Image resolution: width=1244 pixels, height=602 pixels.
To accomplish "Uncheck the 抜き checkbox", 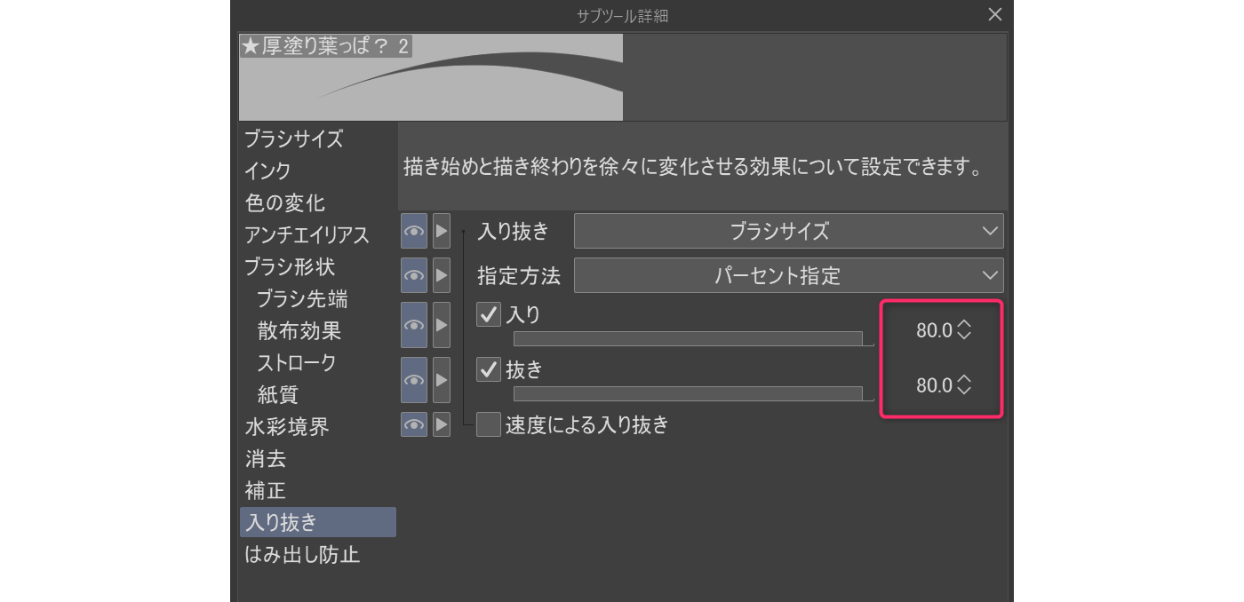I will click(x=489, y=369).
